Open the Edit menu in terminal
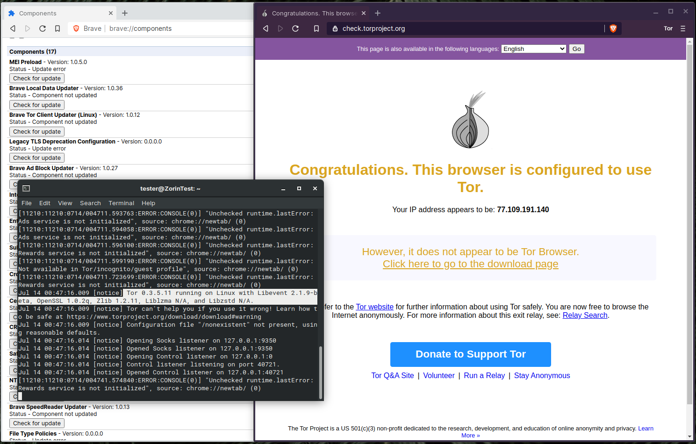Viewport: 696px width, 444px height. [45, 203]
